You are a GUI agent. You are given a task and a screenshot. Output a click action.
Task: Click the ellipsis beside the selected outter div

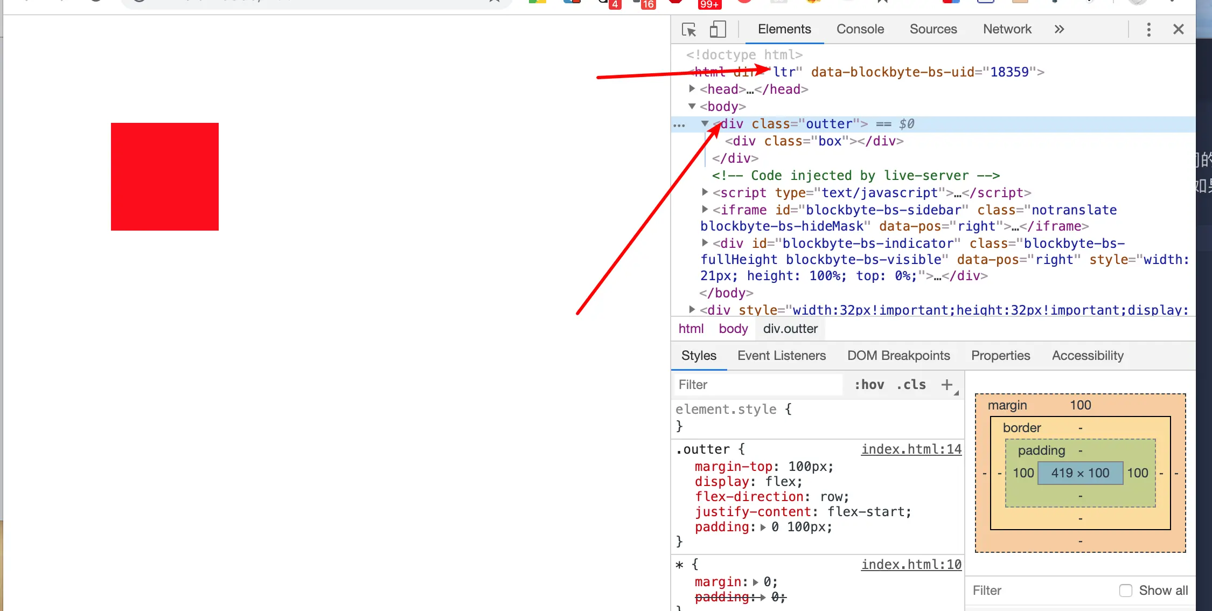(x=679, y=124)
